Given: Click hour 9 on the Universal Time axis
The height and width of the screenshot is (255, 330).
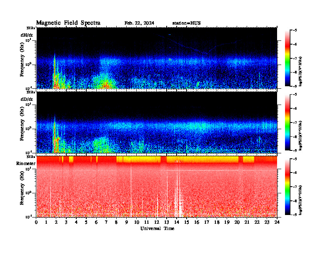Looking at the screenshot, I should [x=127, y=222].
